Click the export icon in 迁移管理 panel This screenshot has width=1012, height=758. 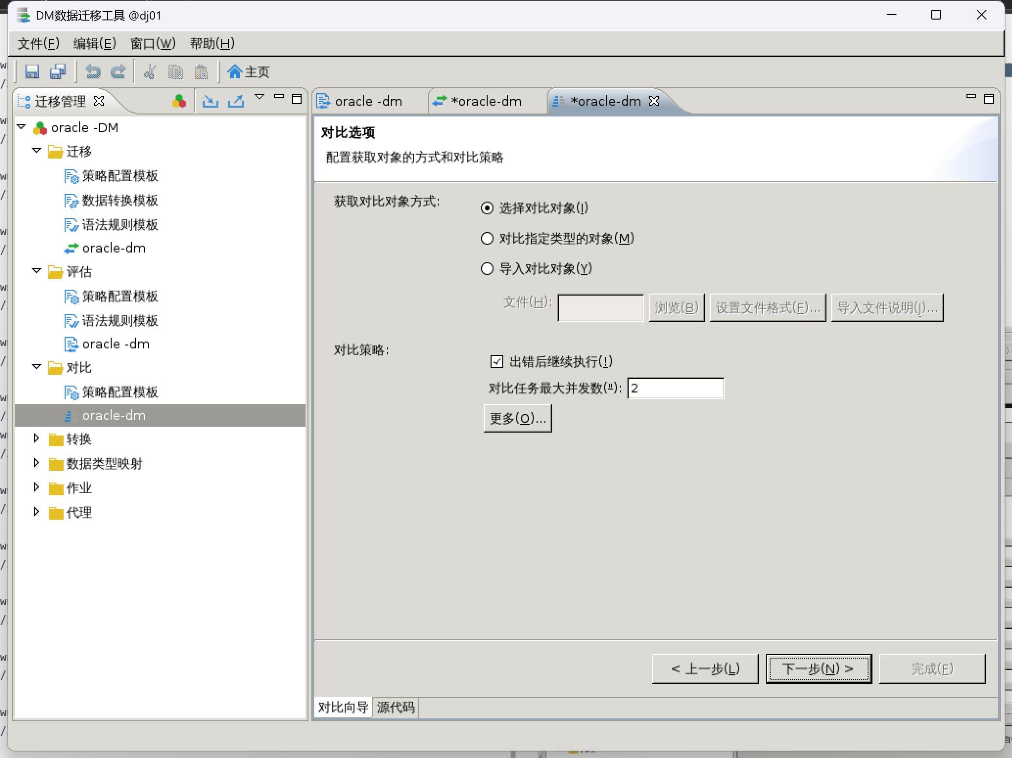point(236,101)
